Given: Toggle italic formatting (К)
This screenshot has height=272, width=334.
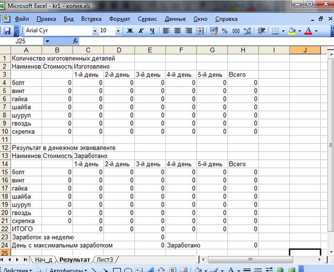Looking at the screenshot, I should (141, 31).
